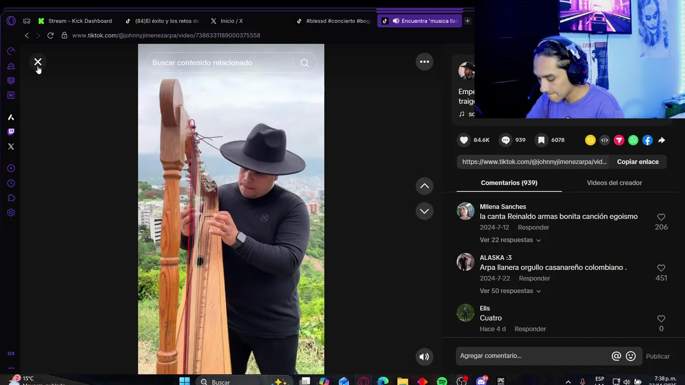Open Player in Opera sidebar
685x385 pixels.
point(11,168)
